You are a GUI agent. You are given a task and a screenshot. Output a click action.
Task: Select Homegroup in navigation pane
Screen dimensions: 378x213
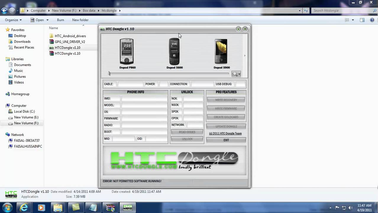click(20, 94)
